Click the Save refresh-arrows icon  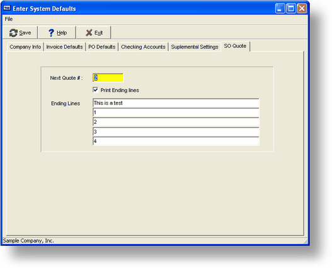[x=13, y=33]
